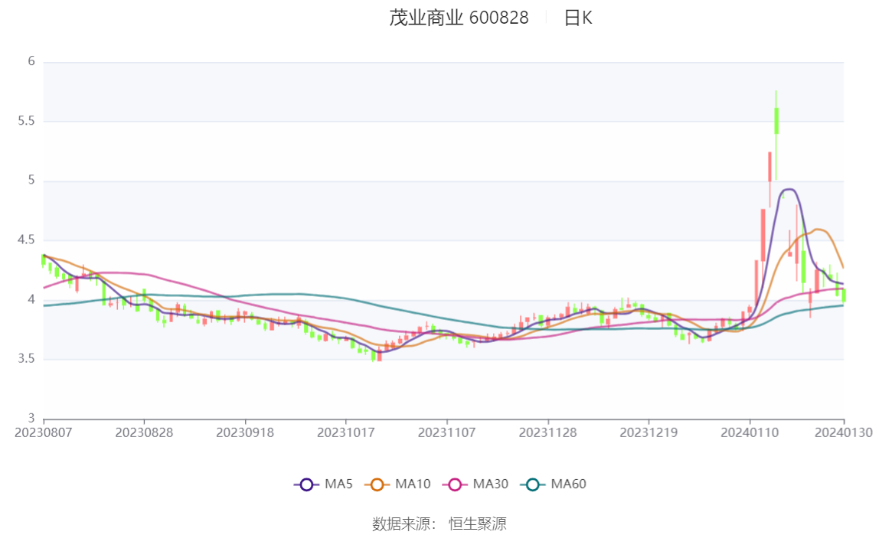Click the x-axis date 20240130

pos(844,432)
